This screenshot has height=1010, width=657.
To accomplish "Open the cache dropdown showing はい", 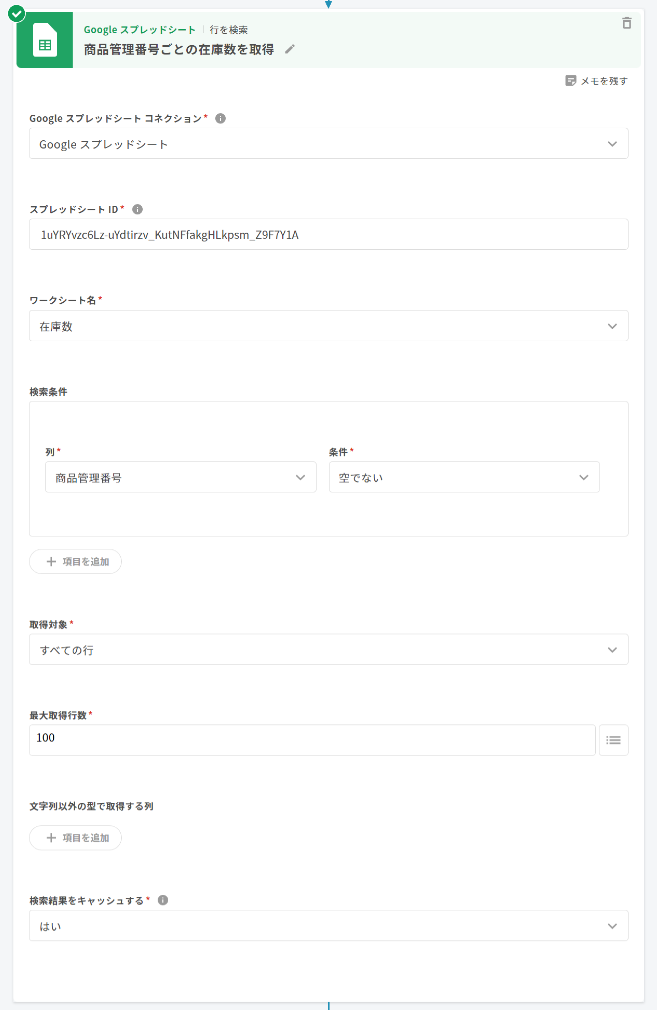I will coord(328,926).
